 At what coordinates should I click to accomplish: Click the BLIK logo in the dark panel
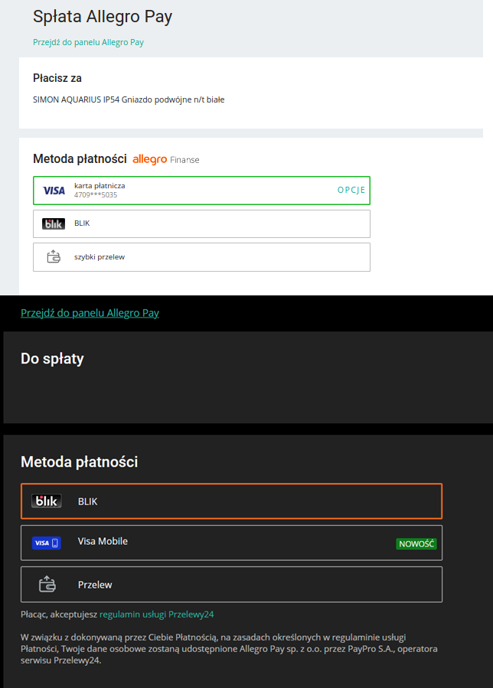[x=47, y=501]
